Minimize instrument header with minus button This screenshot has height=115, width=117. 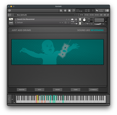106,20
